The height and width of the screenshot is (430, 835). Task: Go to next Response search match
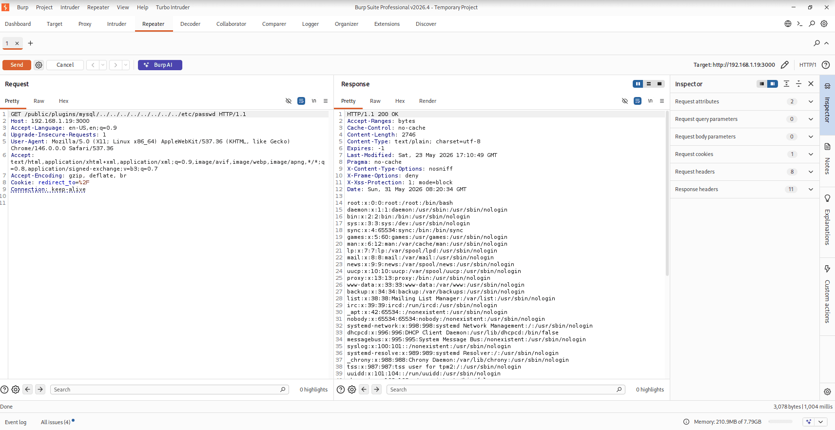(376, 390)
